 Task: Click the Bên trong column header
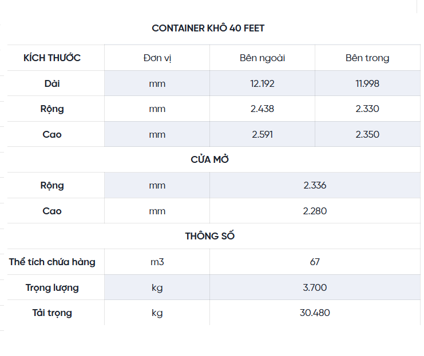(367, 58)
